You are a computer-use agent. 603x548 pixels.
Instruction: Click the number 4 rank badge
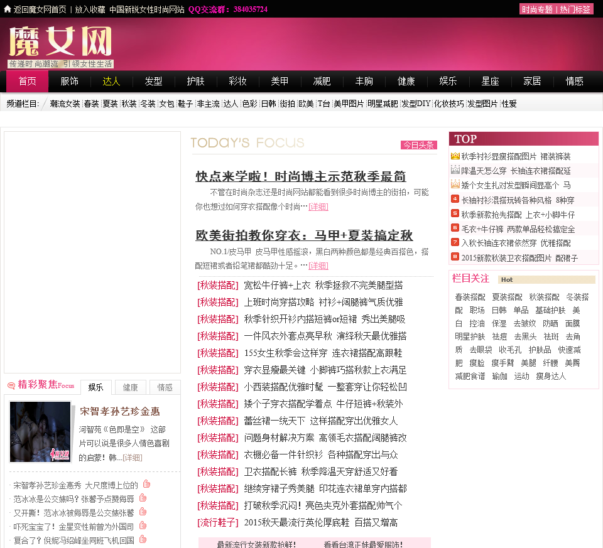coord(455,199)
